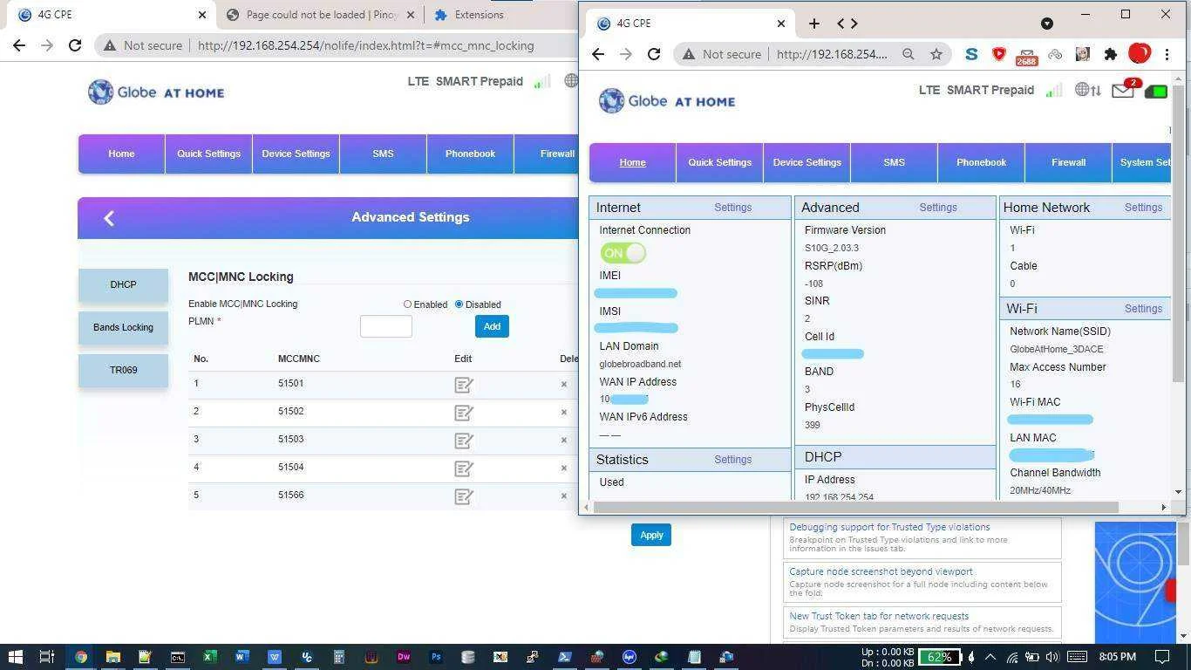Open the red shield extension icon
This screenshot has width=1191, height=670.
[999, 54]
